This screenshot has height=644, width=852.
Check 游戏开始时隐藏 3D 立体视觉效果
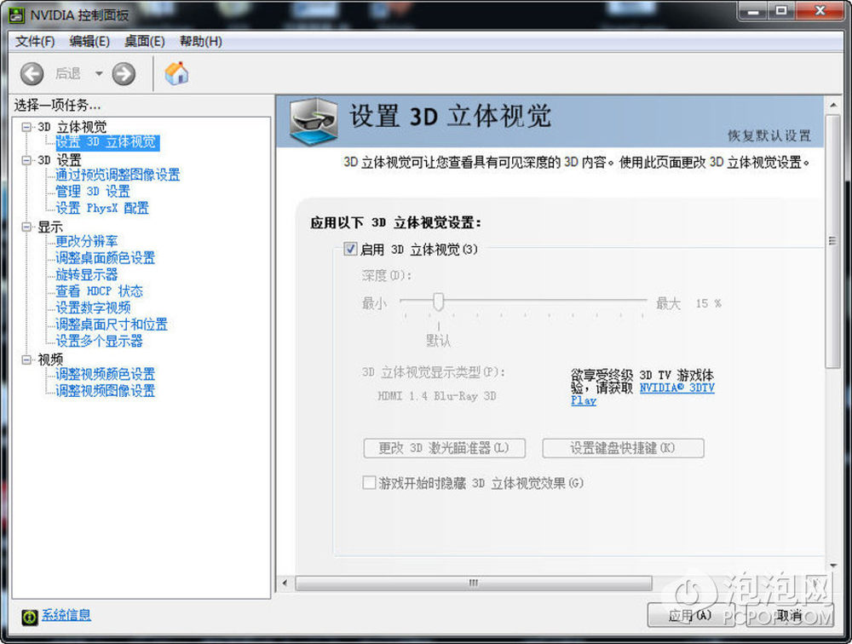pos(369,483)
